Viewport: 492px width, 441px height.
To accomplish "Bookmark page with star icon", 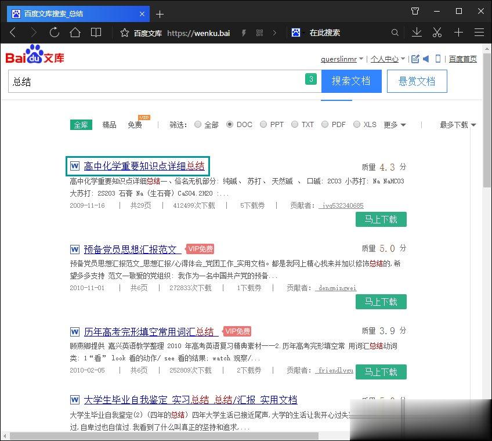I will coord(125,32).
